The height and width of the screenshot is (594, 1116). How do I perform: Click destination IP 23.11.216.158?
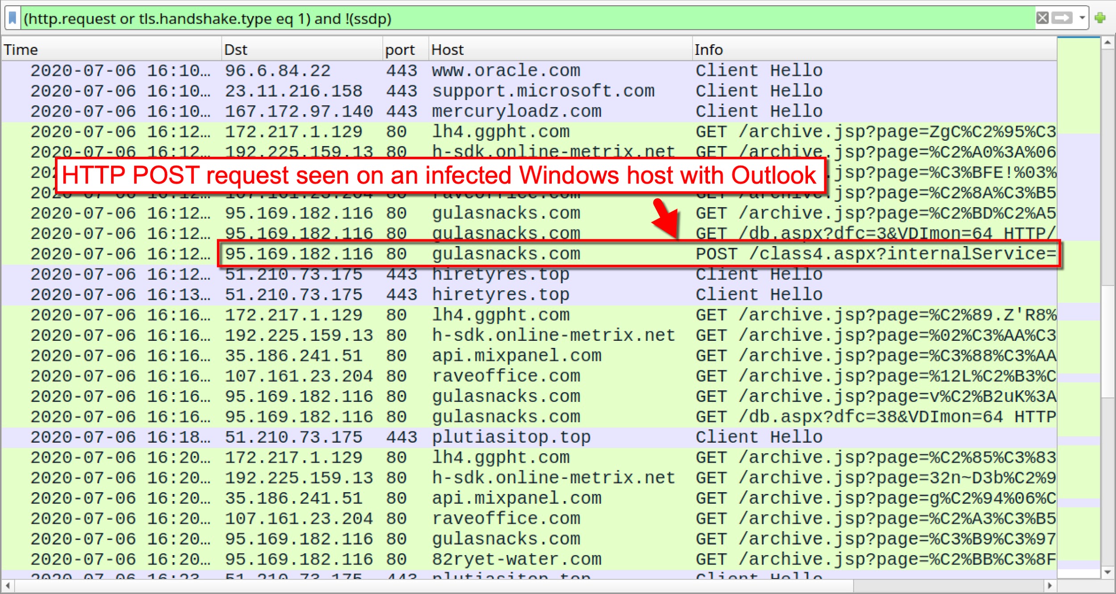[x=294, y=91]
